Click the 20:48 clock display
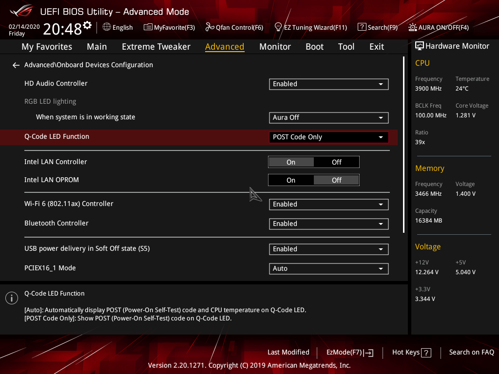This screenshot has height=374, width=499. pos(62,29)
